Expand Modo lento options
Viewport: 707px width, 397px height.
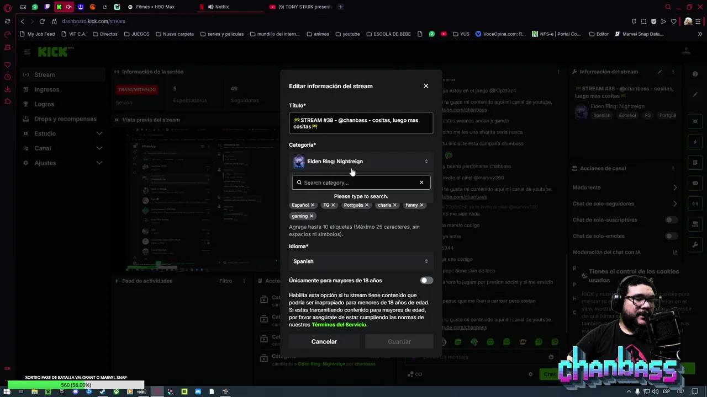point(674,187)
